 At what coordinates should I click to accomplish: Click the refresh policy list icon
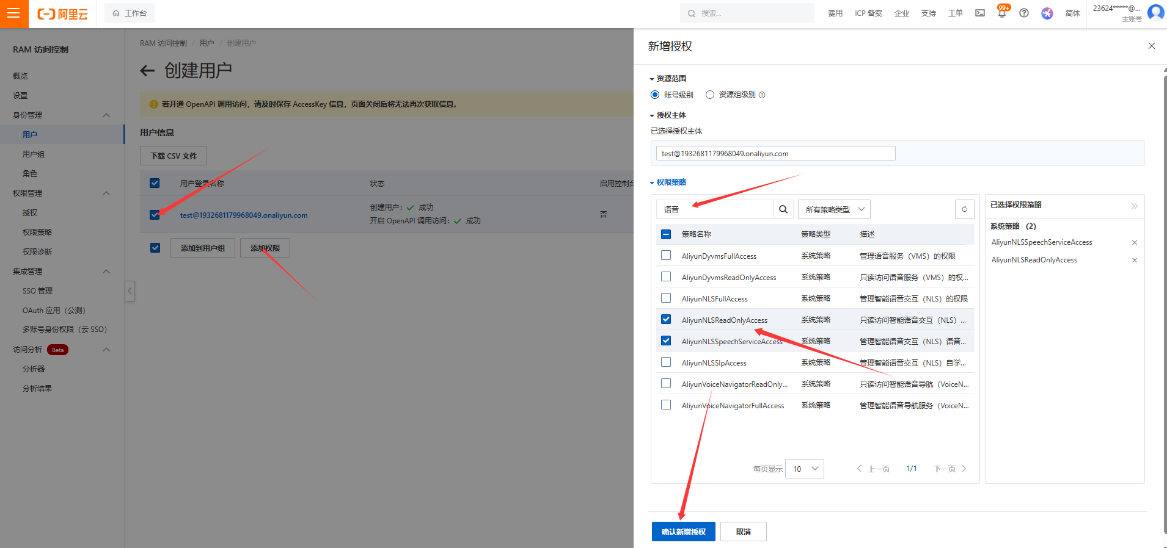pos(964,209)
